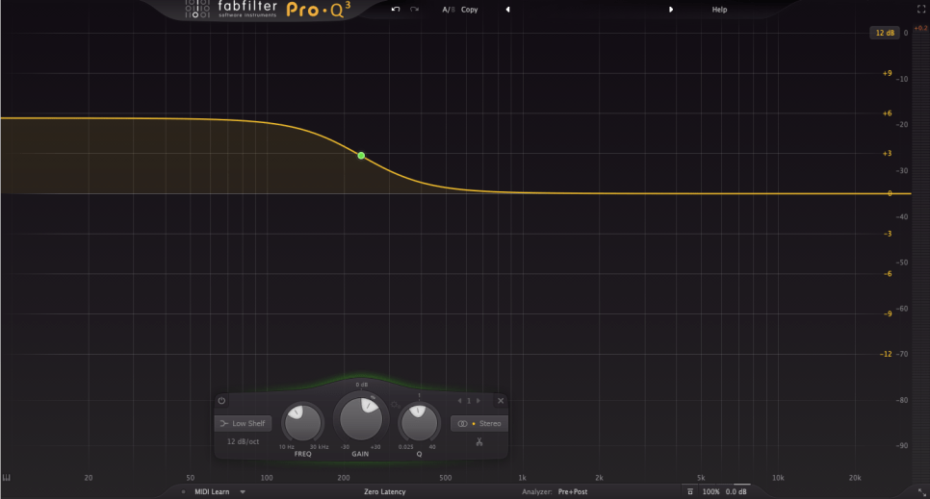Click the undo arrow icon
This screenshot has height=499, width=930.
coord(395,10)
